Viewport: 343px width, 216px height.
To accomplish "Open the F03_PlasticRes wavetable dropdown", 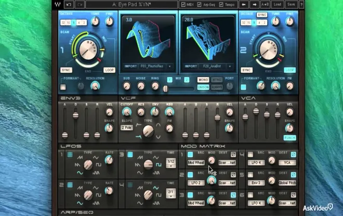I will (x=169, y=66).
